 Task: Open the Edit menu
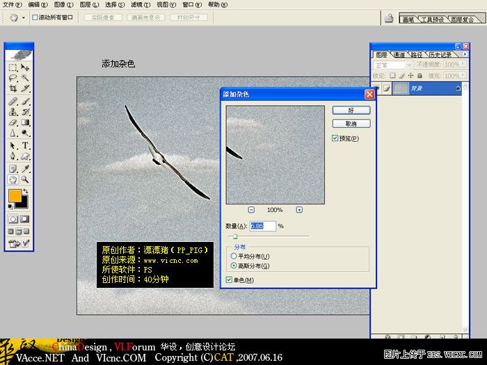[38, 5]
